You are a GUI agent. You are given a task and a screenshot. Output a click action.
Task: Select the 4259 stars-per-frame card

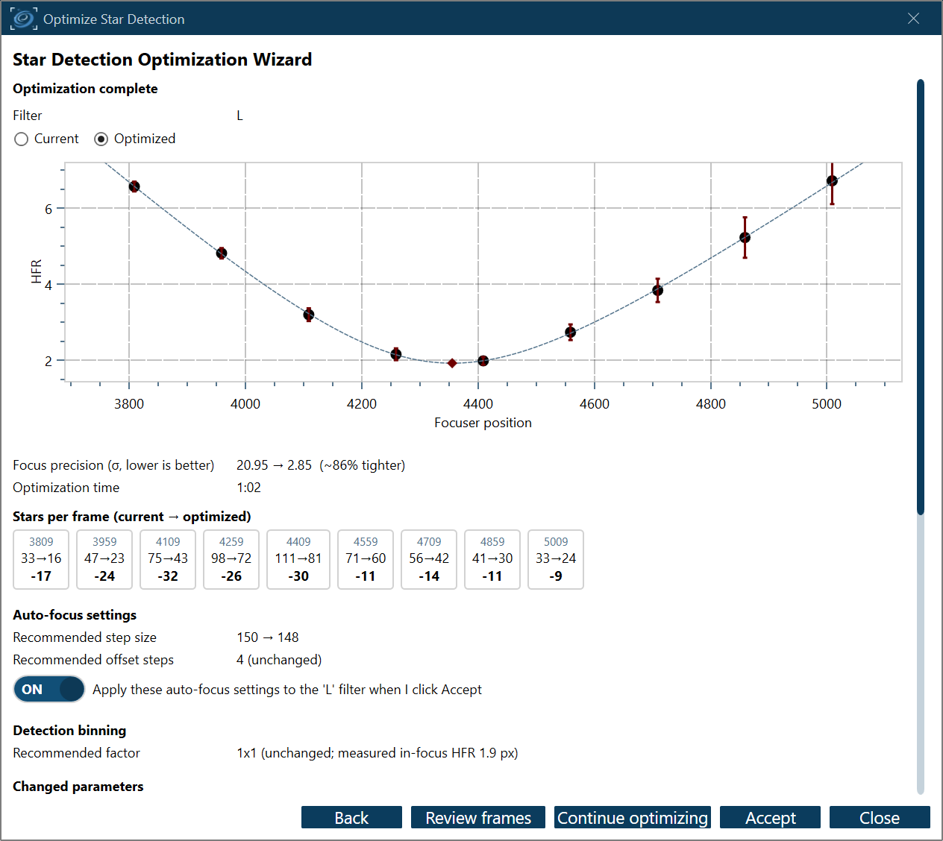tap(231, 560)
